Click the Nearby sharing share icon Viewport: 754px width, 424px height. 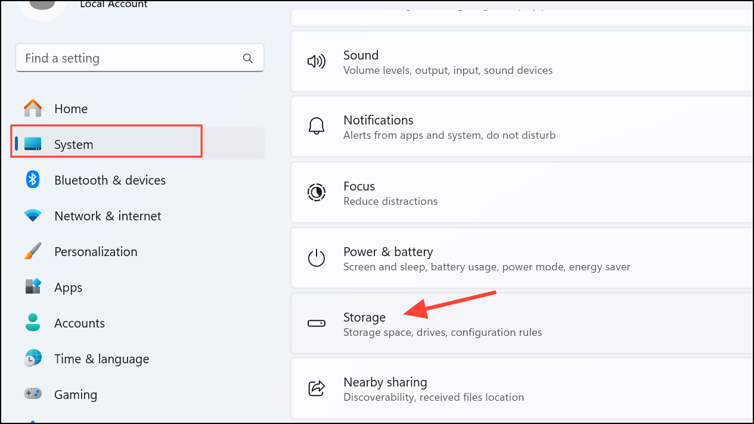point(316,389)
